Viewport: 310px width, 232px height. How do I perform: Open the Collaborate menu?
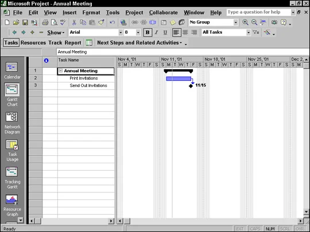coord(163,13)
